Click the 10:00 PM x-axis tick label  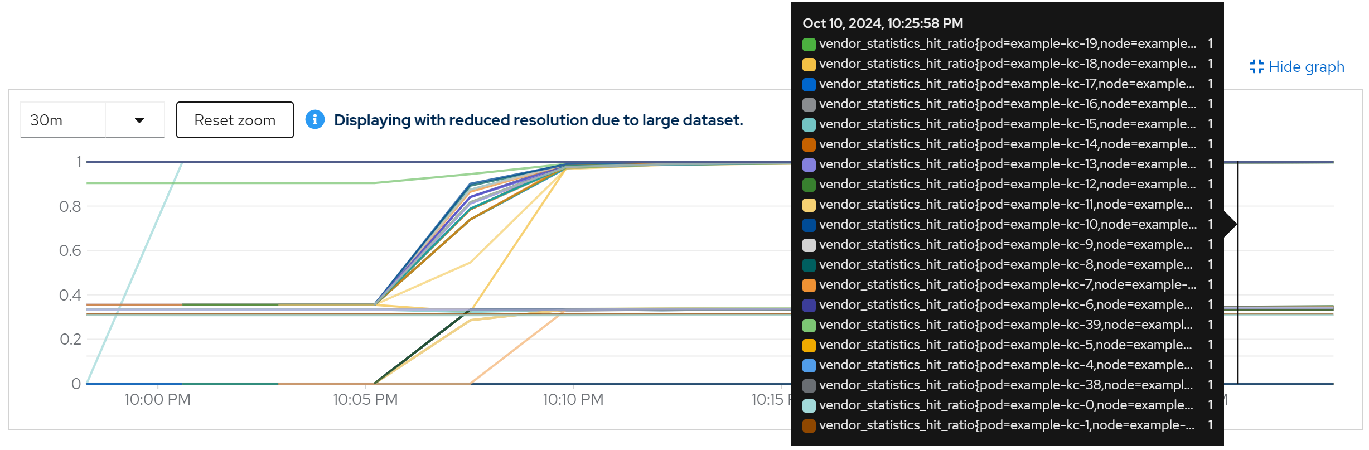[x=157, y=399]
